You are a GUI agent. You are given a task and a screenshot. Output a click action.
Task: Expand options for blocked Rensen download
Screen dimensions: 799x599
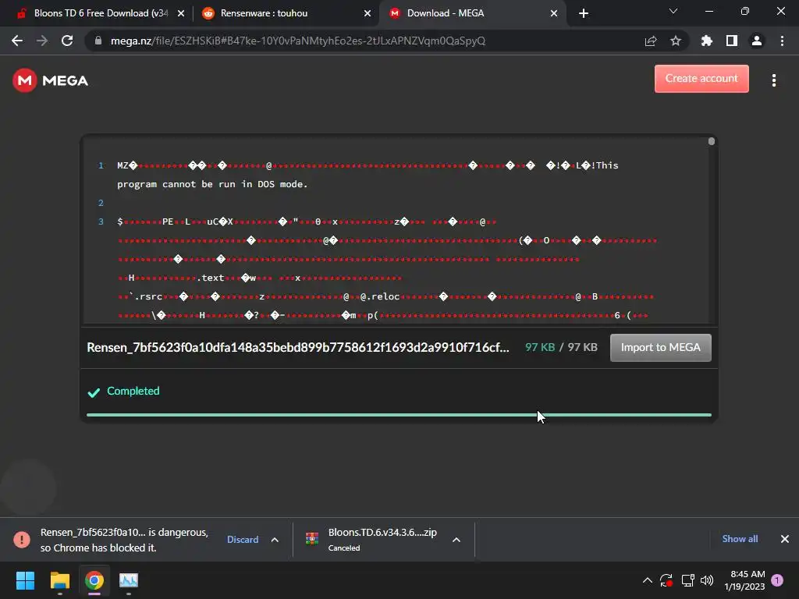[x=275, y=540]
